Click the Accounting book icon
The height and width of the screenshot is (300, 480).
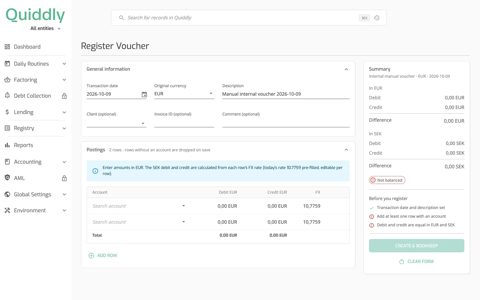click(7, 162)
